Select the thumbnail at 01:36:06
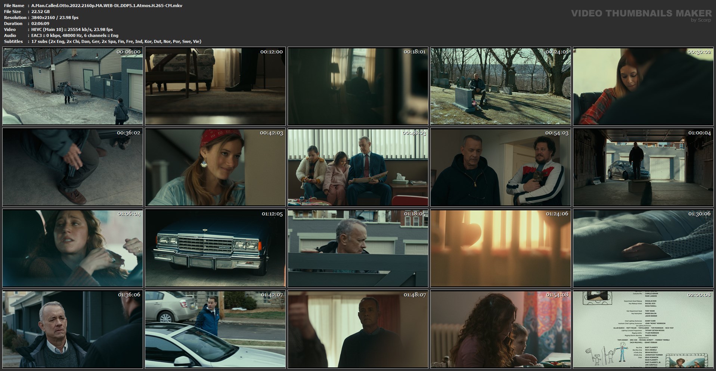Viewport: 716px width, 371px height. tap(72, 329)
